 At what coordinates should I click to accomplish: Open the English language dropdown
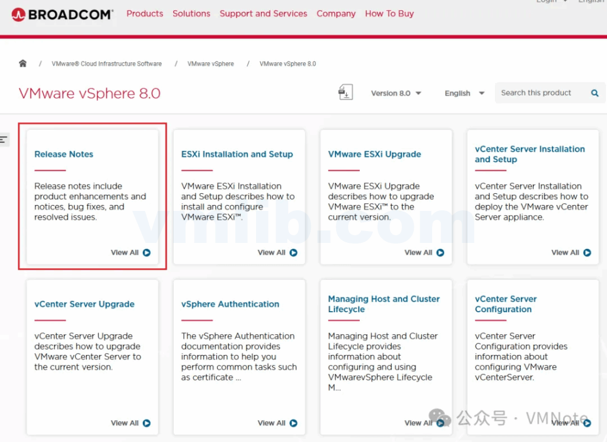(464, 93)
